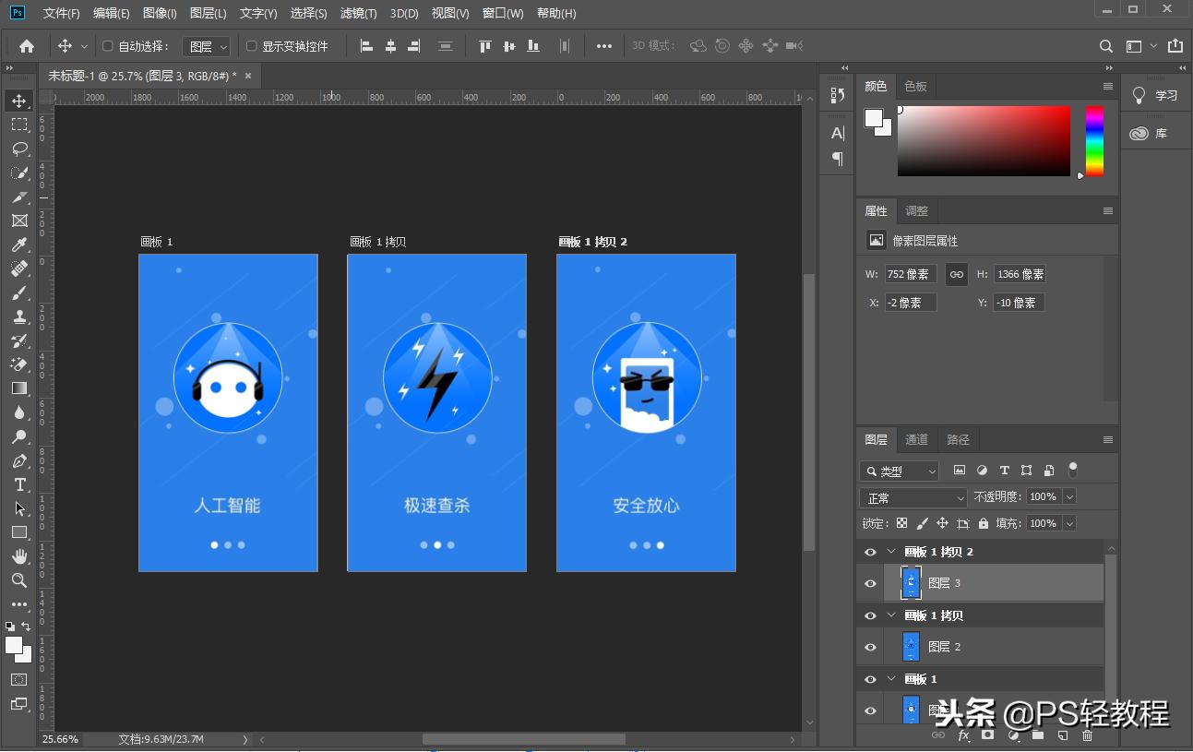Click the Delete layer trash icon
Image resolution: width=1193 pixels, height=752 pixels.
click(1087, 736)
